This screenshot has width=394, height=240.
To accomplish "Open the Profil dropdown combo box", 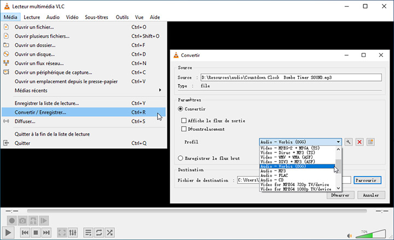I will pyautogui.click(x=300, y=142).
